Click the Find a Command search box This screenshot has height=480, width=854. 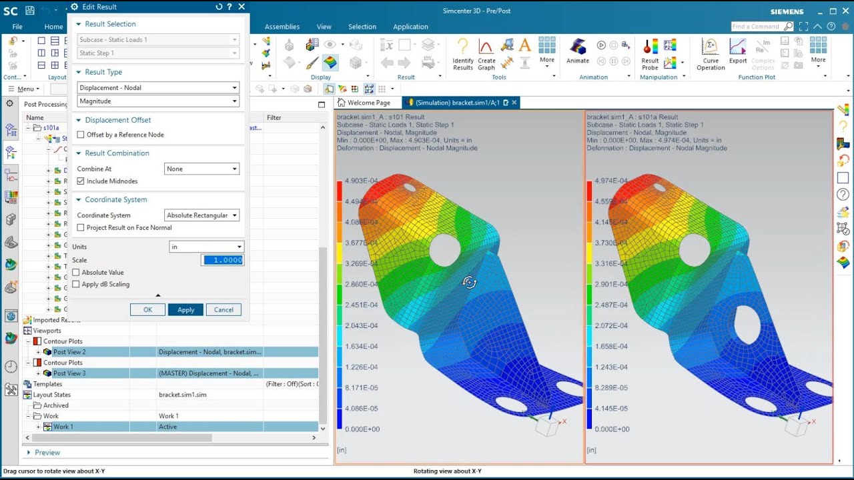756,27
